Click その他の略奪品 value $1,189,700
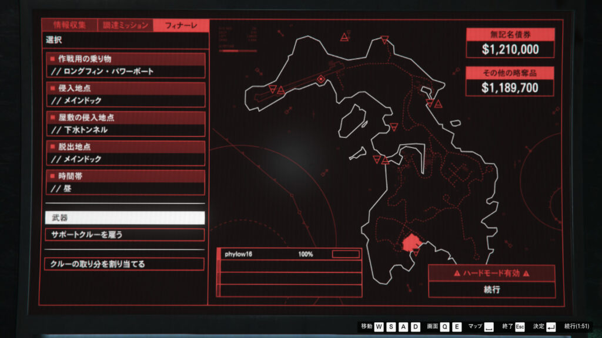602x338 pixels. [x=510, y=88]
